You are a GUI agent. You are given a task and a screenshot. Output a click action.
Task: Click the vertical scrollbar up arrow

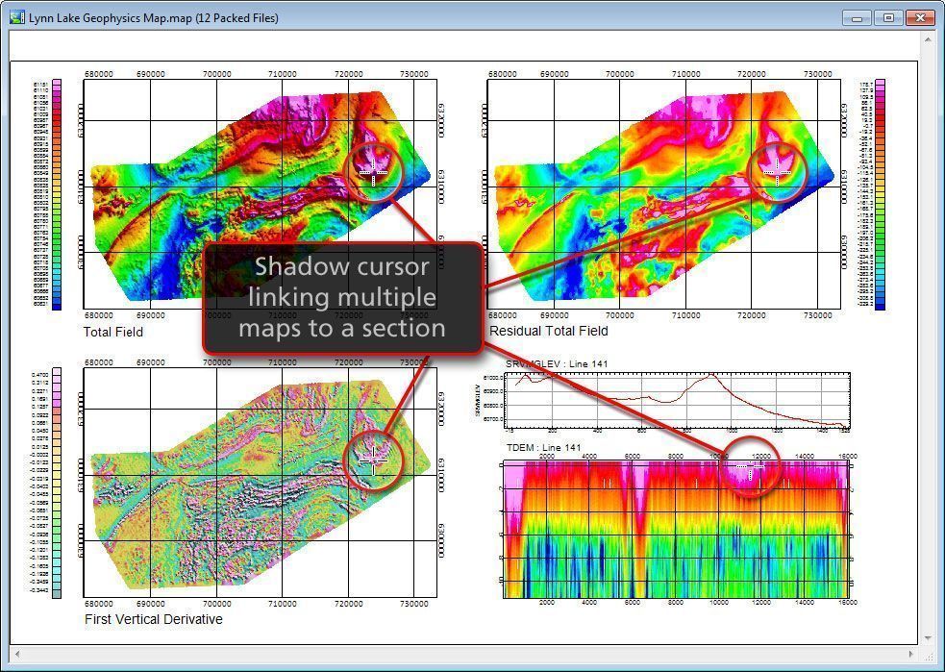[927, 43]
